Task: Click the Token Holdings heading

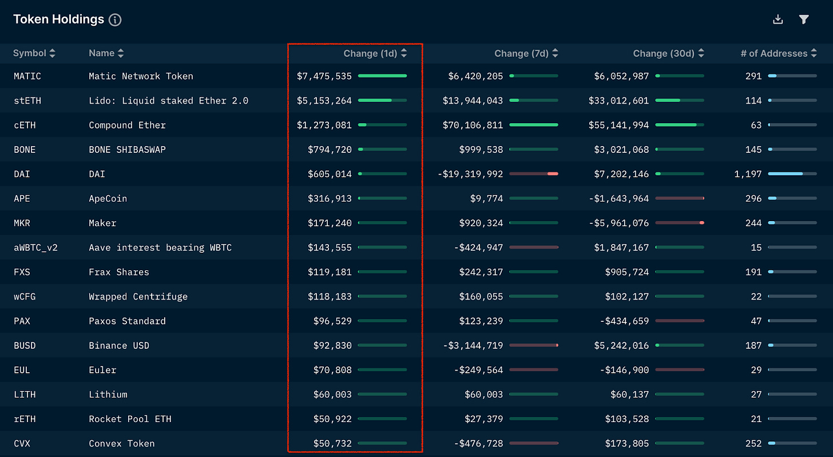Action: click(59, 19)
